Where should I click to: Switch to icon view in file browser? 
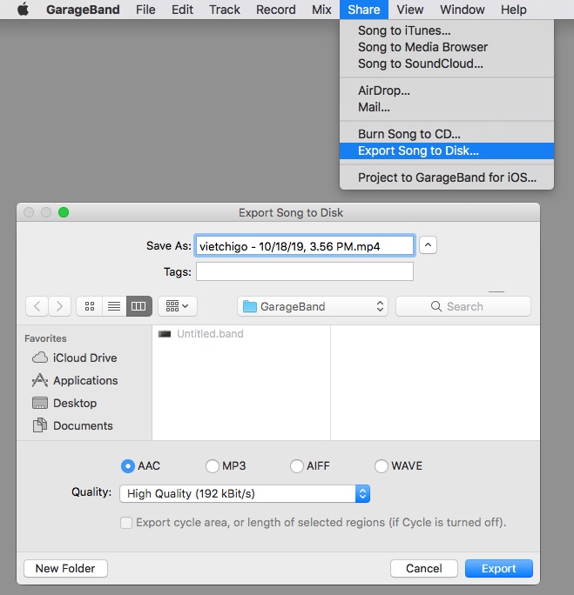(x=89, y=306)
